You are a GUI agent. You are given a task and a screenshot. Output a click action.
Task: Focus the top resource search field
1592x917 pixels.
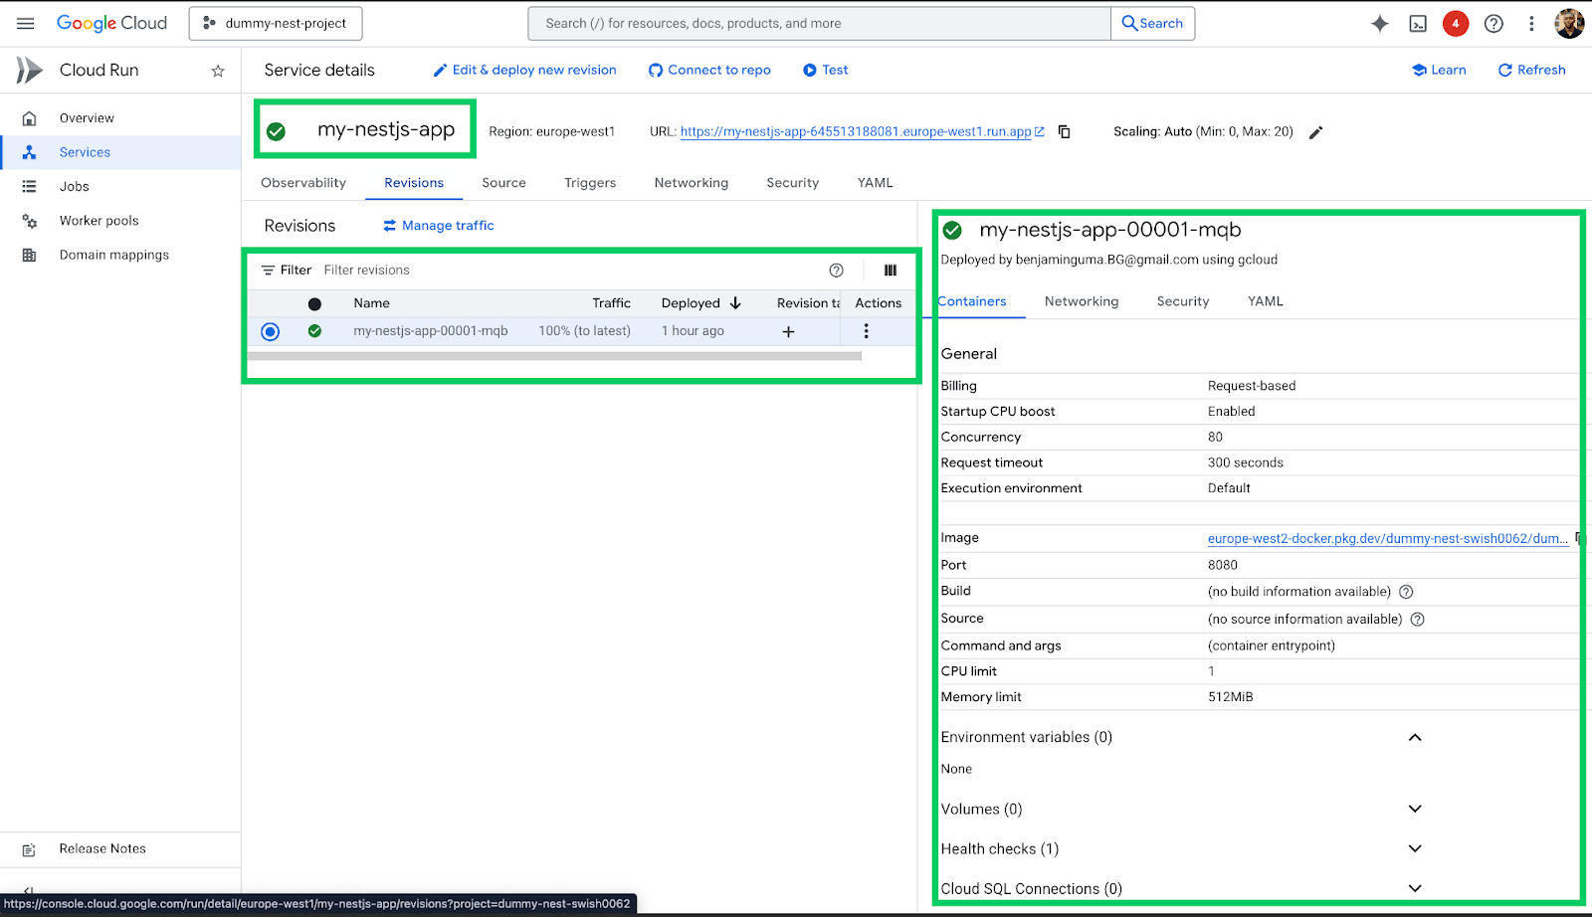click(x=819, y=23)
